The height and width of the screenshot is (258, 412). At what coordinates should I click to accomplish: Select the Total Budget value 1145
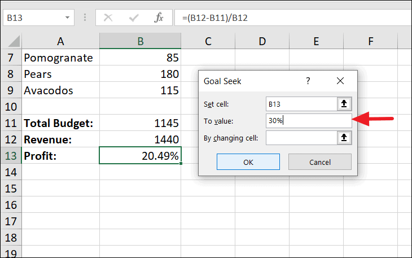coord(141,123)
